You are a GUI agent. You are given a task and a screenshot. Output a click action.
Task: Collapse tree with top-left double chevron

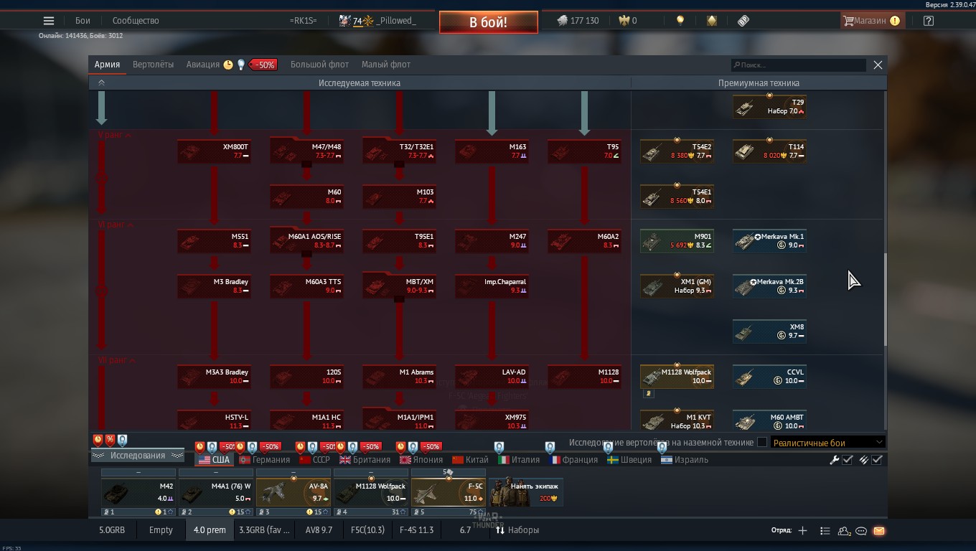pyautogui.click(x=101, y=83)
